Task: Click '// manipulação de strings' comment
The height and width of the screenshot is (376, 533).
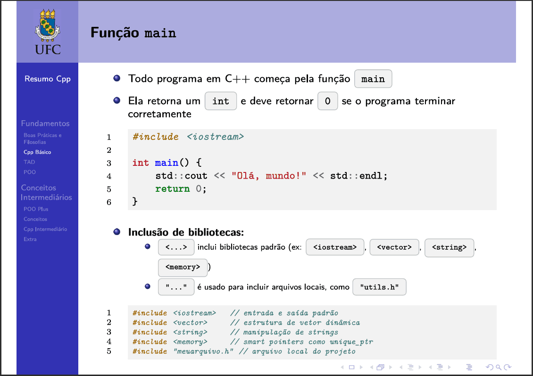Action: click(284, 332)
